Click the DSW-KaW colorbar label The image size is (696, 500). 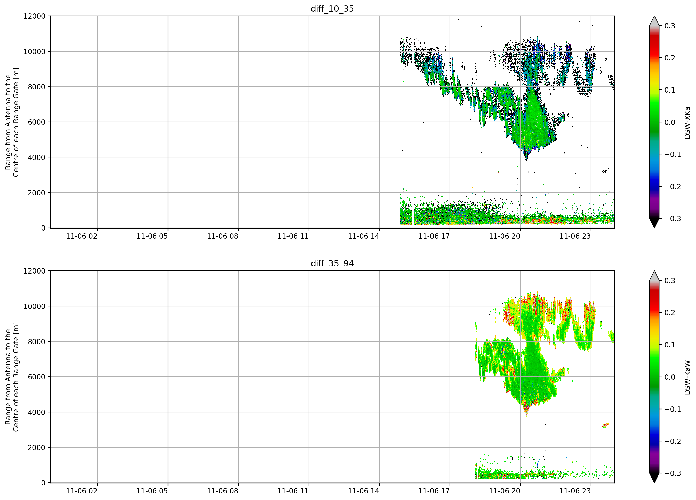click(687, 377)
